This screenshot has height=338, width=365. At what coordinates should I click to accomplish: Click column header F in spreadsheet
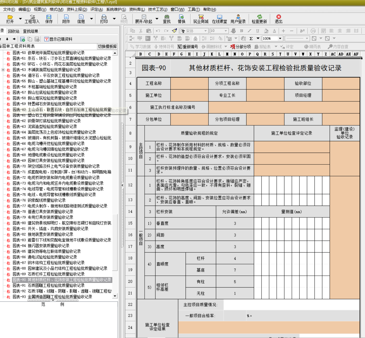174,54
